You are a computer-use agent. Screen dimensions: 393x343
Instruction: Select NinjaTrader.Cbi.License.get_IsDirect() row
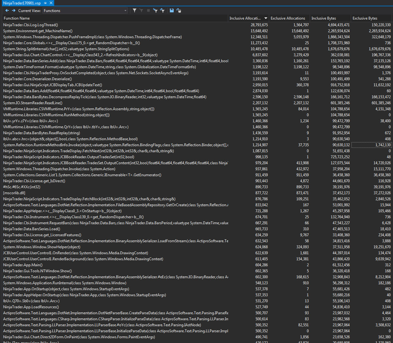(x=197, y=181)
